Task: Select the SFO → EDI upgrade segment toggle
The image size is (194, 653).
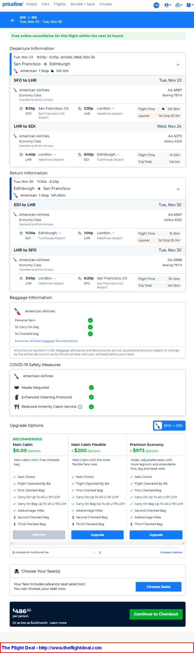Action: [169, 425]
